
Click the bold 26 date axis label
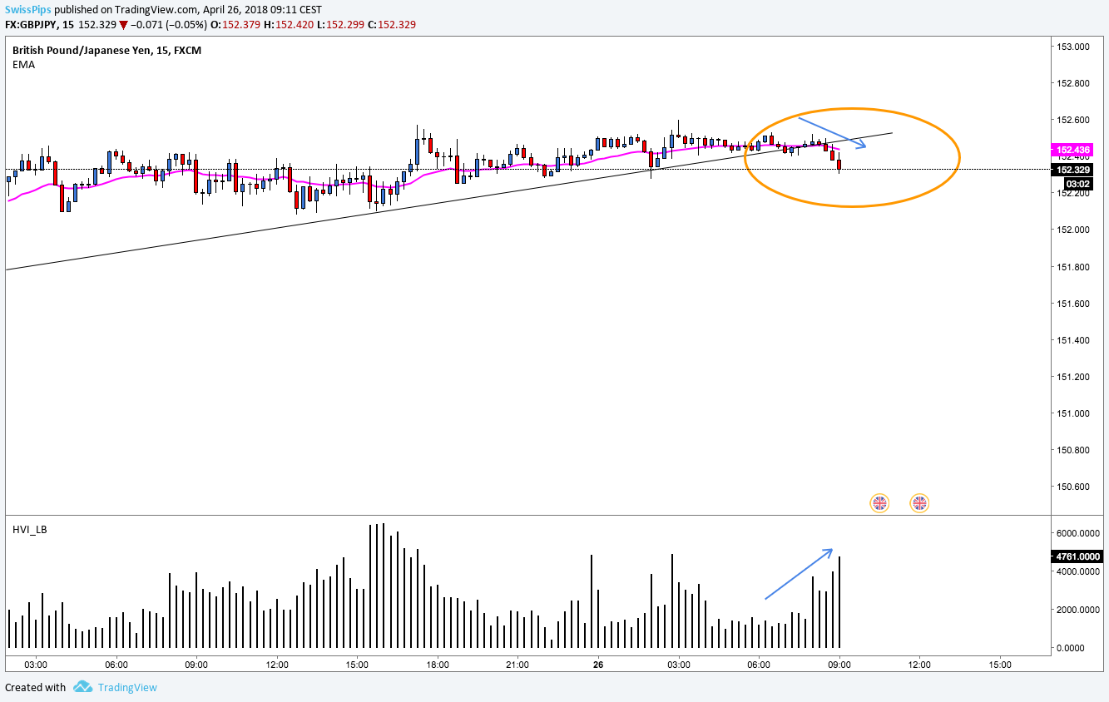598,665
